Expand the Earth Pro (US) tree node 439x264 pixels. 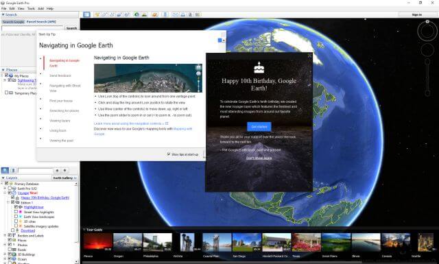click(5, 189)
